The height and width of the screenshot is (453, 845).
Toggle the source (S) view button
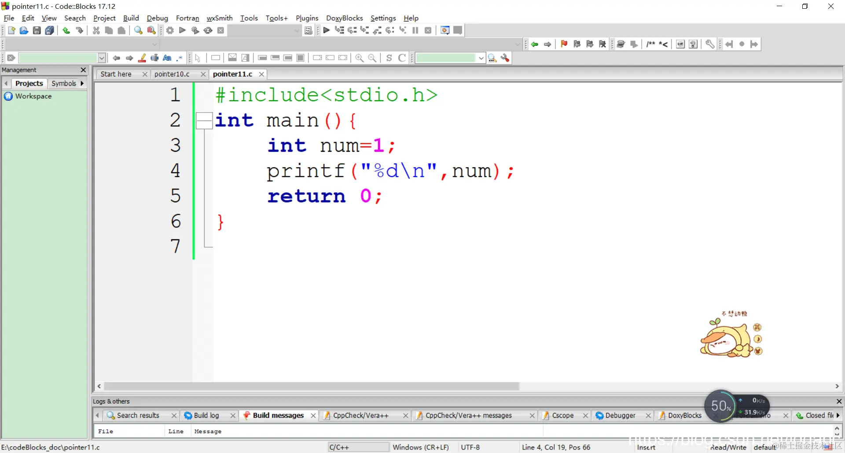pyautogui.click(x=389, y=58)
